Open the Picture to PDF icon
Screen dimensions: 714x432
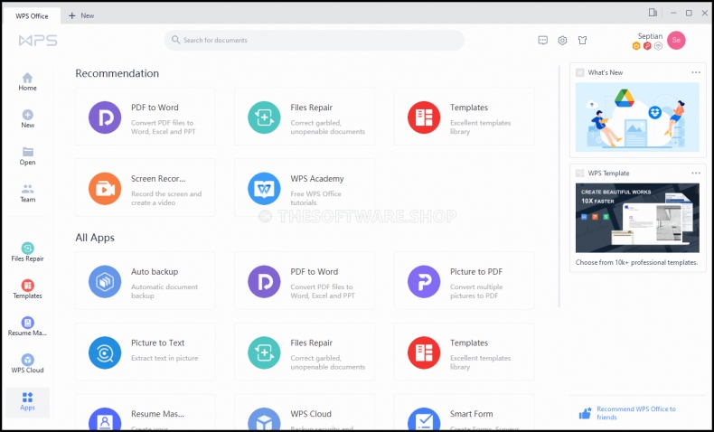pos(424,281)
